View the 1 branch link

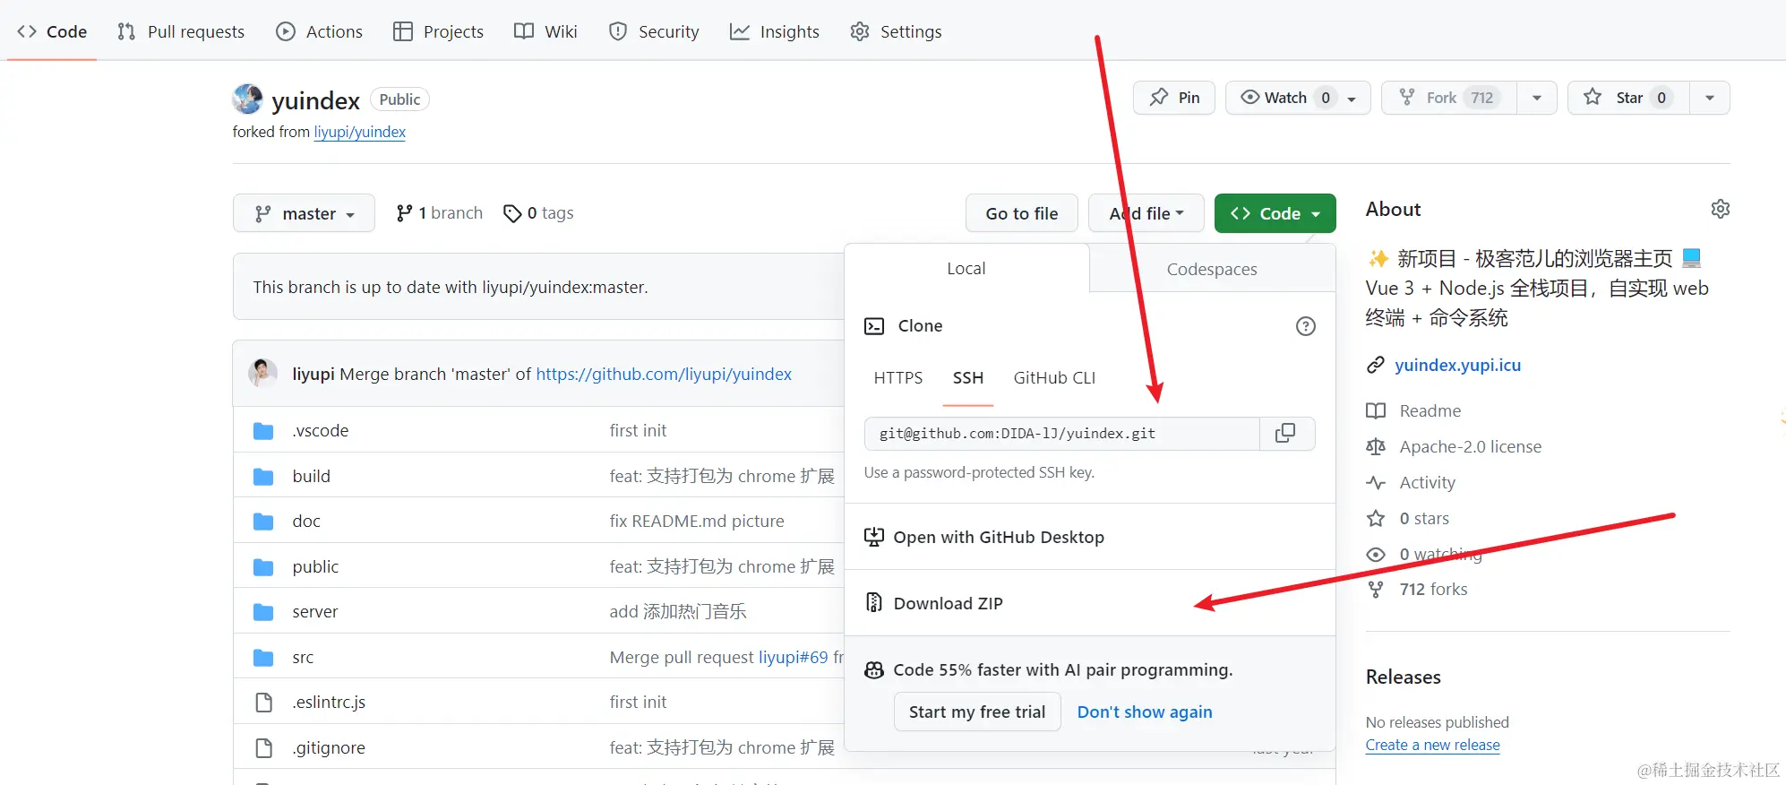(x=439, y=213)
